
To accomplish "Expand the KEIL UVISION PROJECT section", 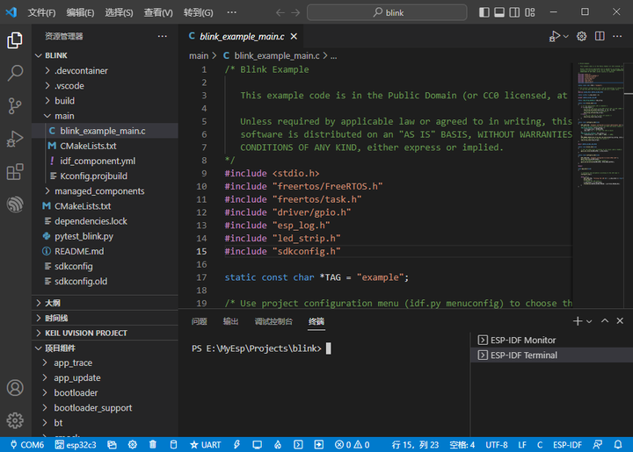I will coord(105,334).
